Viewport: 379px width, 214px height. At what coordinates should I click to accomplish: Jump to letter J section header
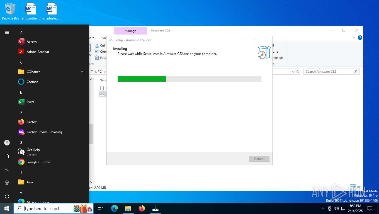click(21, 173)
